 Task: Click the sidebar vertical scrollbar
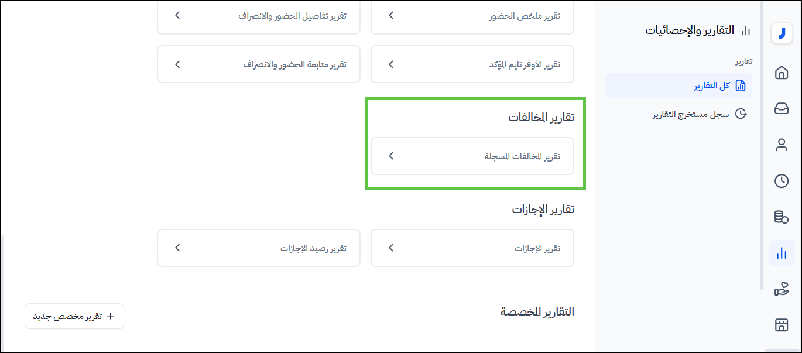click(x=762, y=146)
